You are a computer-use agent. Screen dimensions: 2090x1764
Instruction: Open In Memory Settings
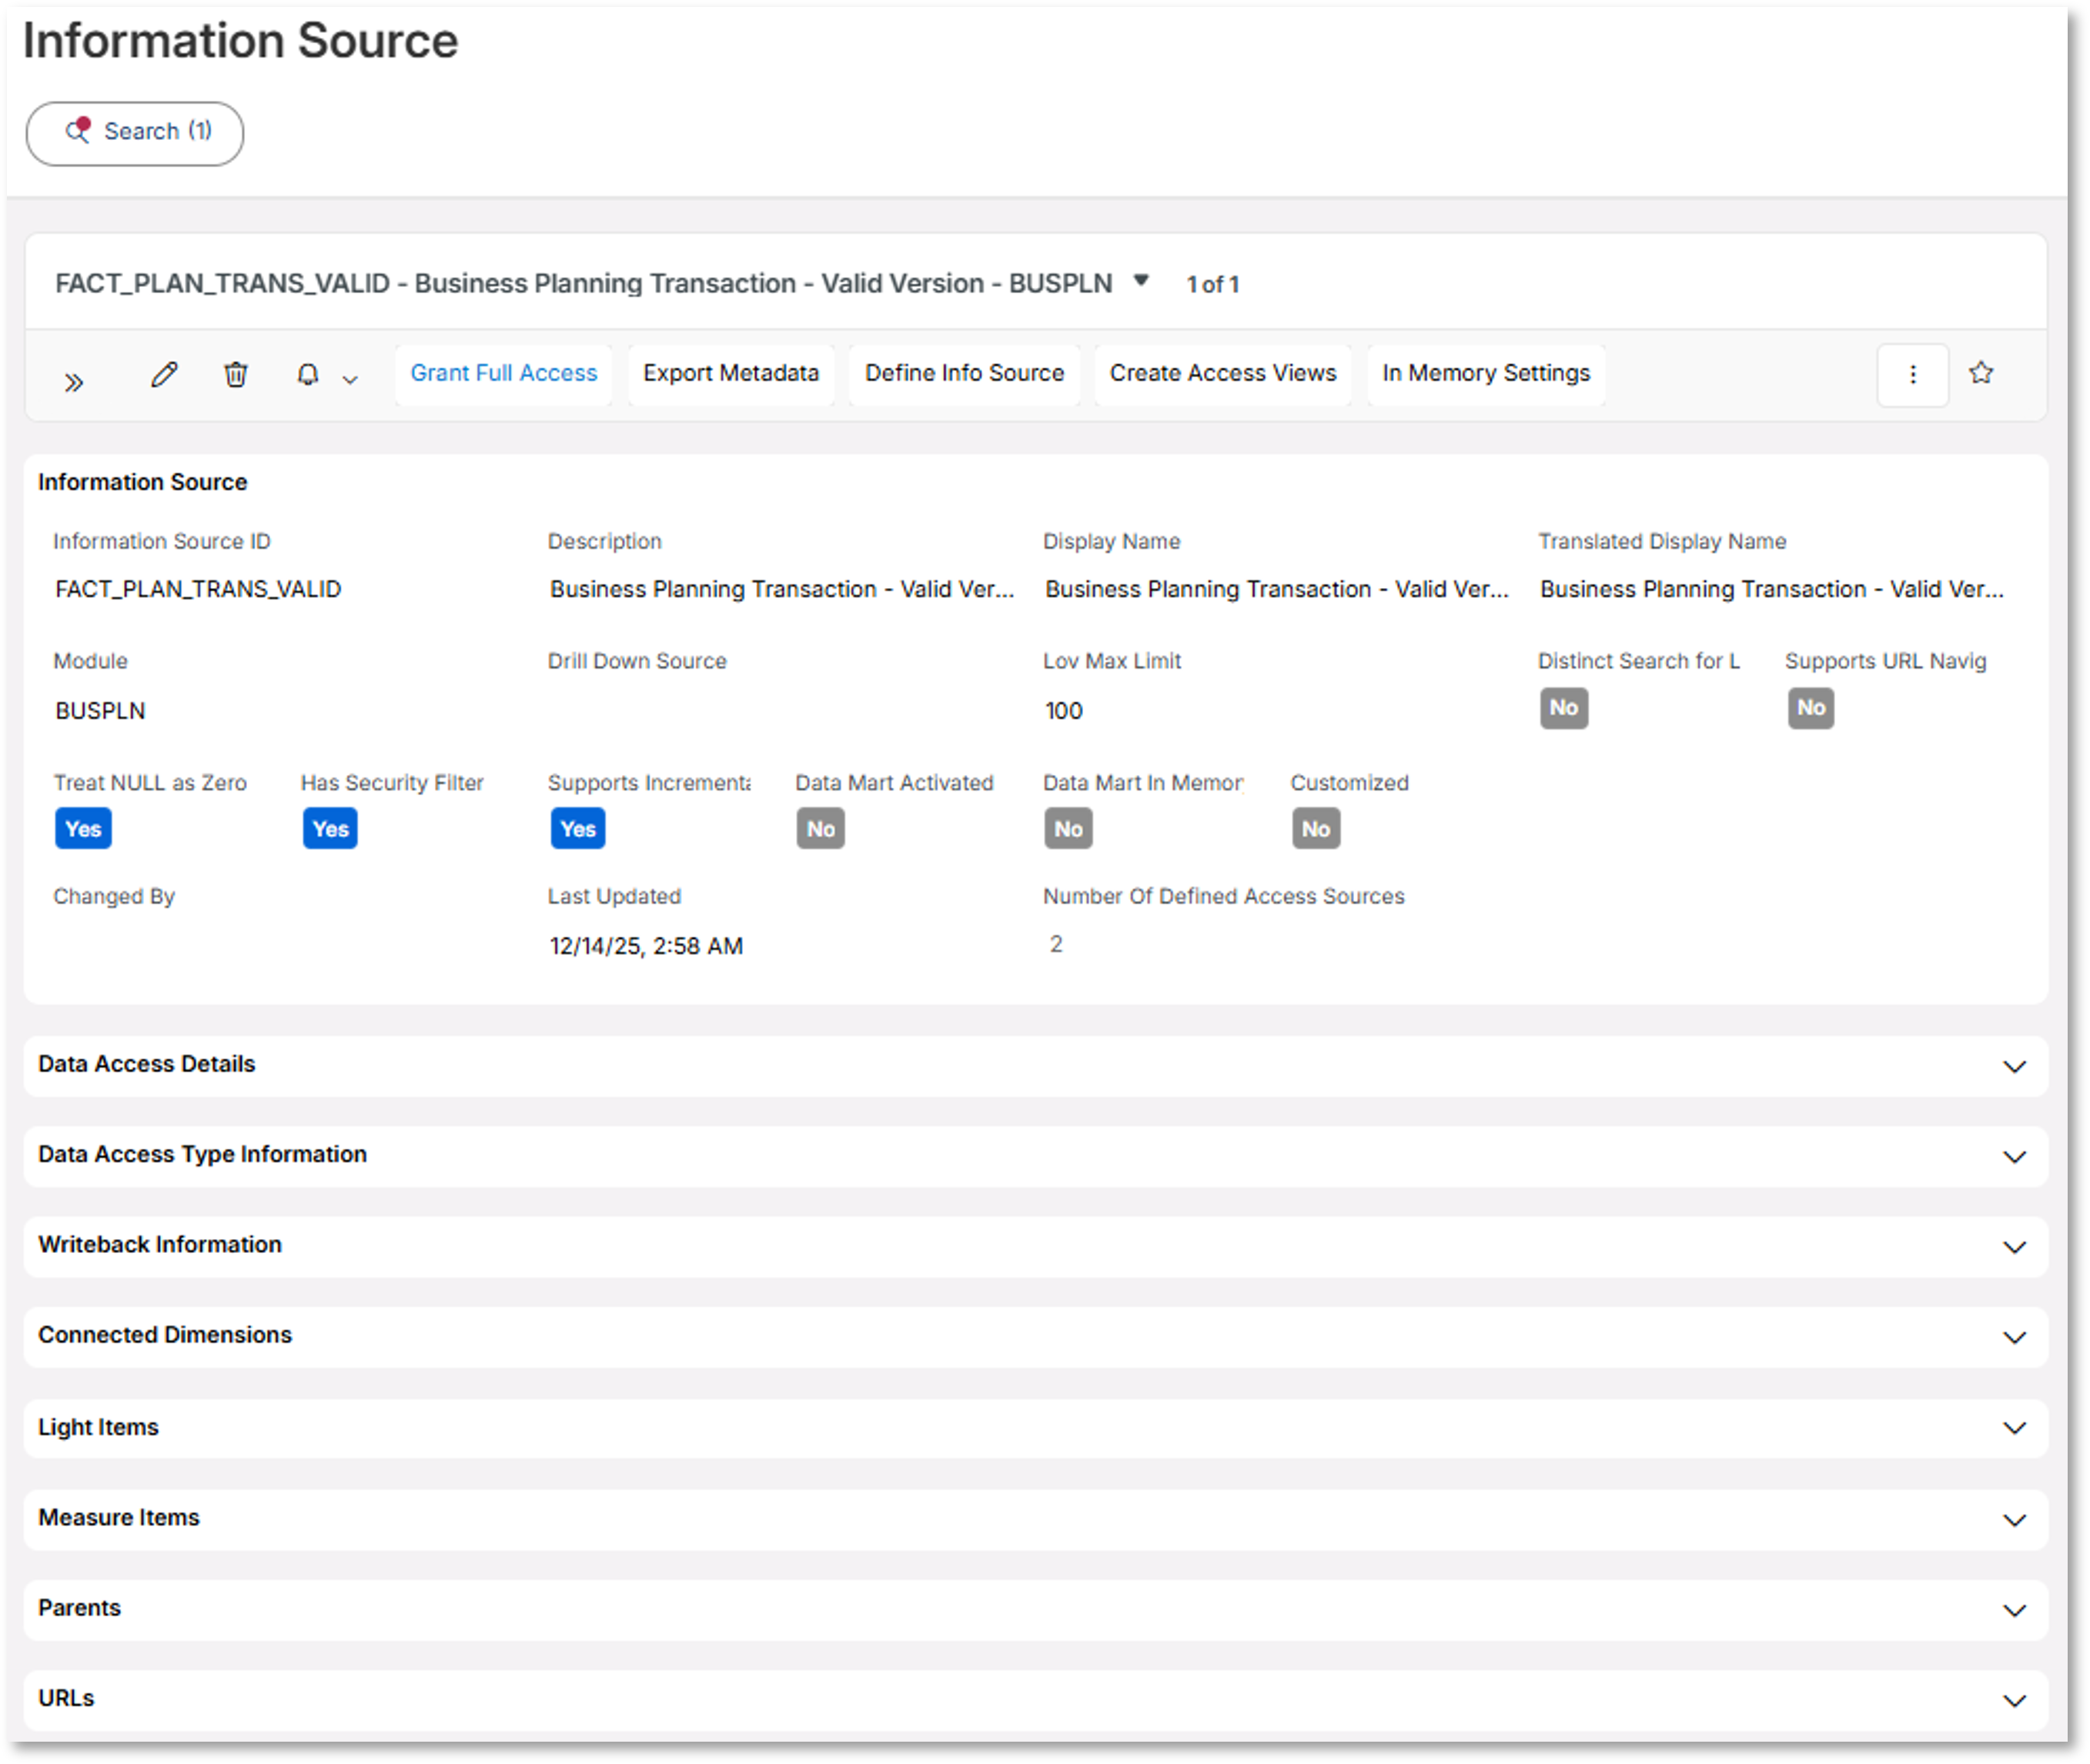pos(1486,374)
